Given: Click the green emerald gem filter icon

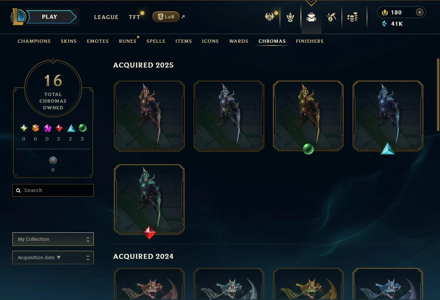Looking at the screenshot, I should (x=82, y=128).
